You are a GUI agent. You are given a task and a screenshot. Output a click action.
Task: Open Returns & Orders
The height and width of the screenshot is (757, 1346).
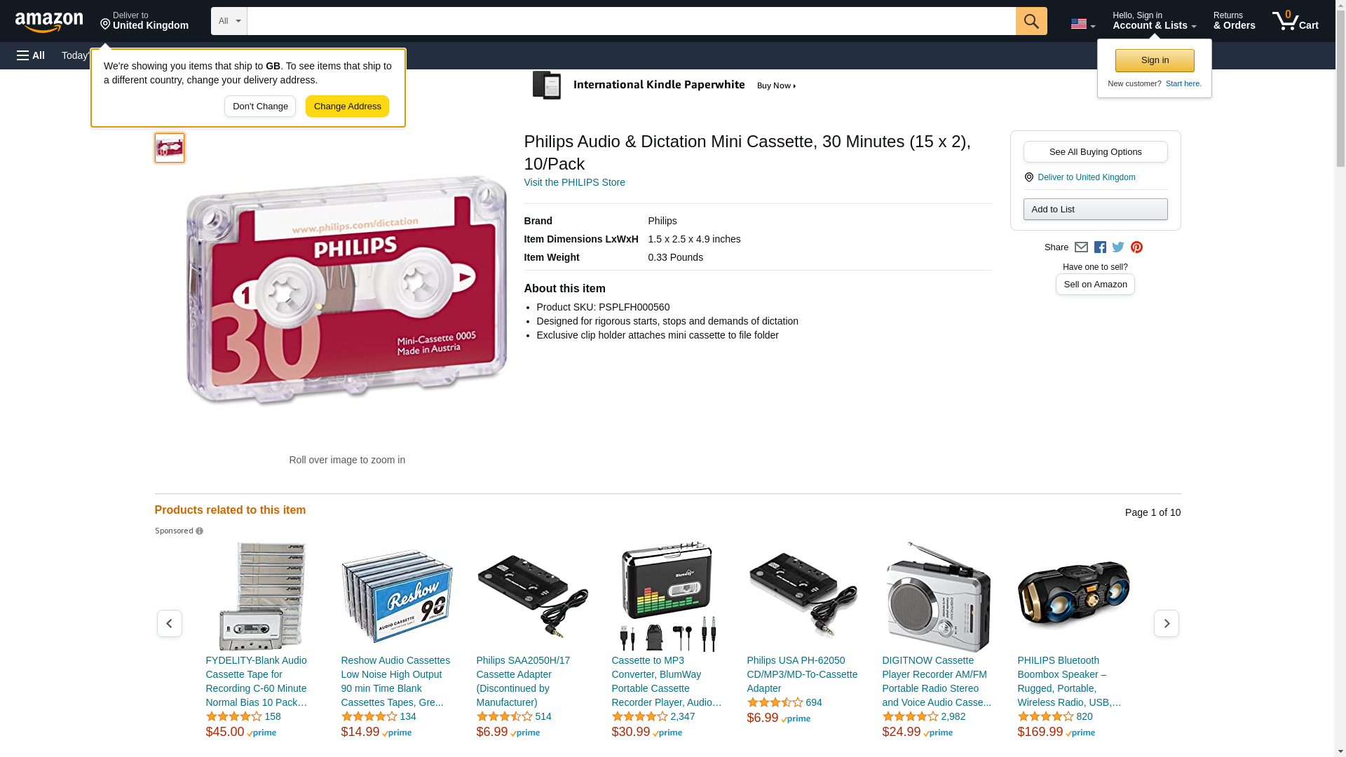click(x=1235, y=21)
